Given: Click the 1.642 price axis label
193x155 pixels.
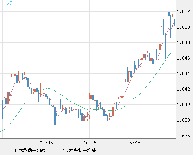Looking at the screenshot, I should click(183, 89).
